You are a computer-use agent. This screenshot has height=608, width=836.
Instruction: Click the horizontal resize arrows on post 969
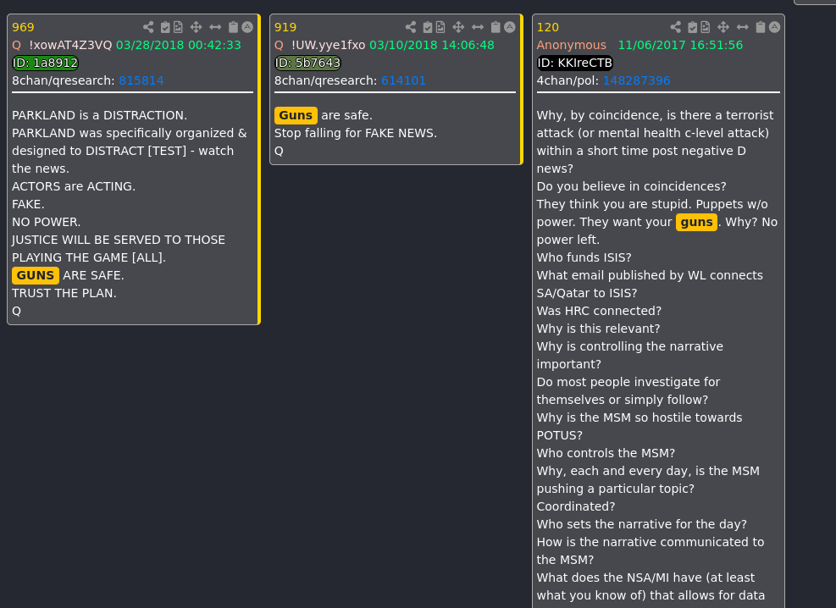[x=215, y=27]
